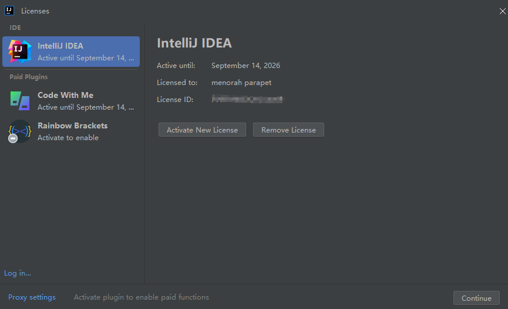The height and width of the screenshot is (309, 508).
Task: Click the 'menorah parapet' licensee name
Action: tap(241, 83)
